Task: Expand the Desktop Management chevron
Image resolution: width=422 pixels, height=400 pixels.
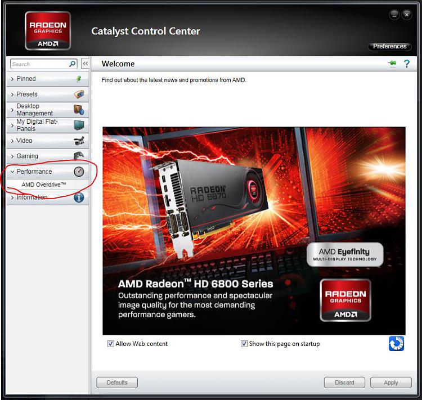Action: pyautogui.click(x=12, y=110)
